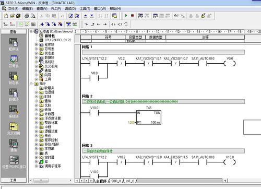Click the green Run PLC button
261x189 pixels.
126,16
